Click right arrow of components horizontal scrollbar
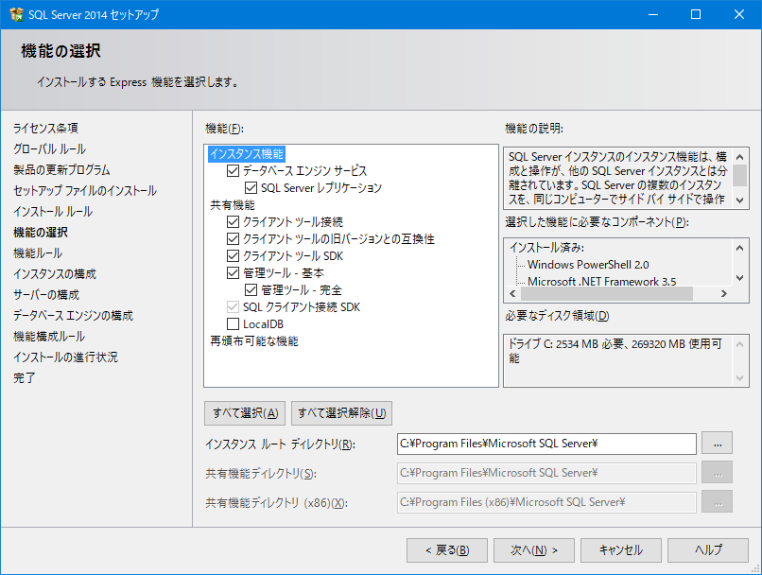The width and height of the screenshot is (762, 575). click(724, 293)
